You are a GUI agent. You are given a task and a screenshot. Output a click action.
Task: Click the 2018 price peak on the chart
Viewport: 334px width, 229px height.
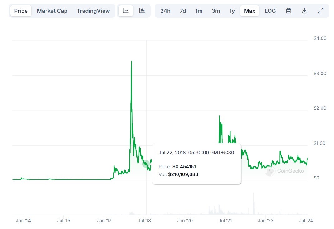pos(131,61)
